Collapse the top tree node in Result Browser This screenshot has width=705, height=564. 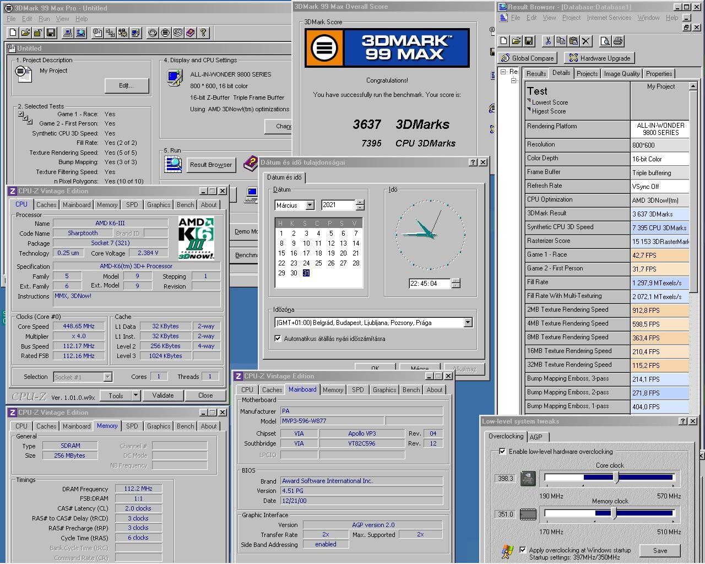pos(503,72)
